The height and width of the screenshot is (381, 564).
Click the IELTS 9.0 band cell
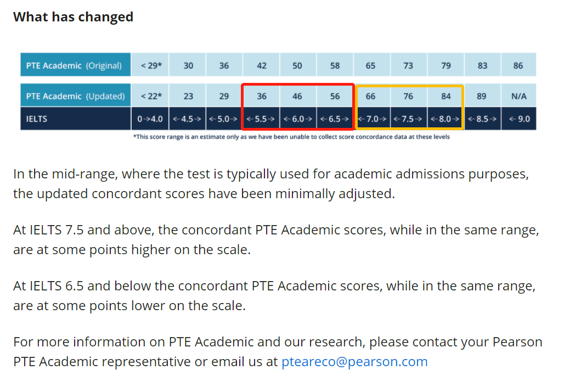click(518, 119)
